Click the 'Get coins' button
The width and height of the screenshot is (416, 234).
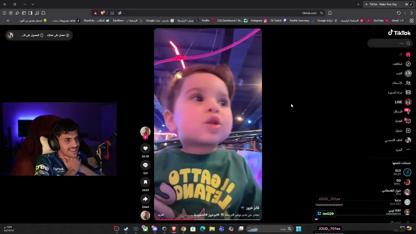(58, 35)
